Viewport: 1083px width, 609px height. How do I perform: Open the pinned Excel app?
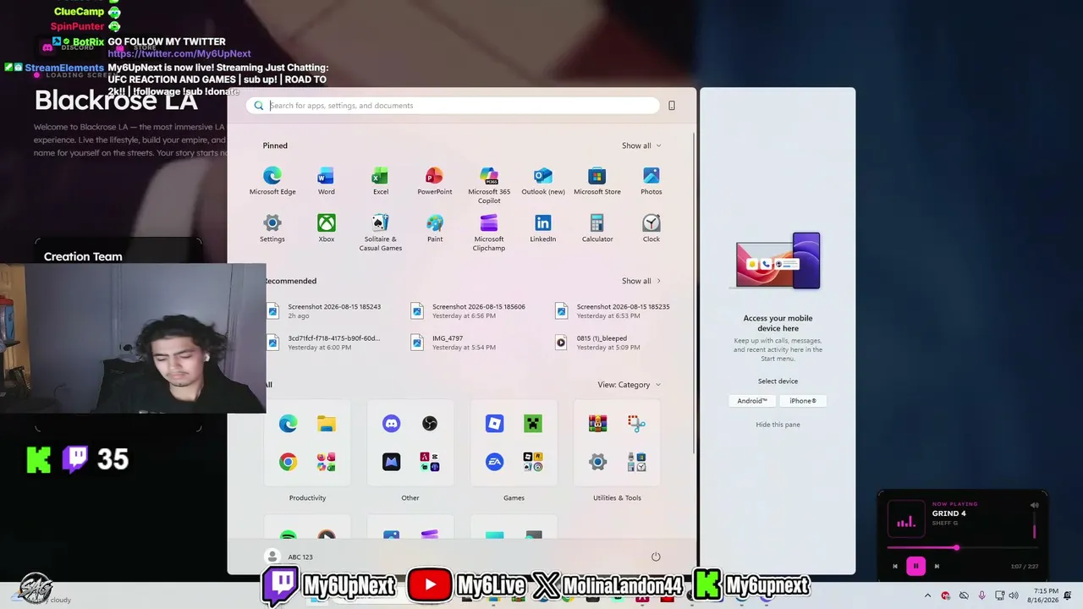(380, 180)
